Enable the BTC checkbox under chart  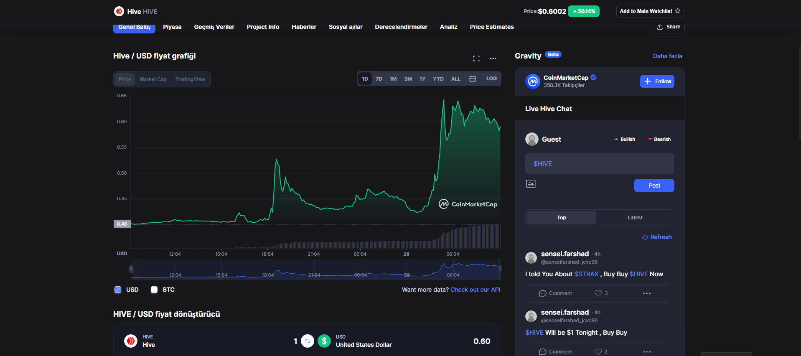154,290
